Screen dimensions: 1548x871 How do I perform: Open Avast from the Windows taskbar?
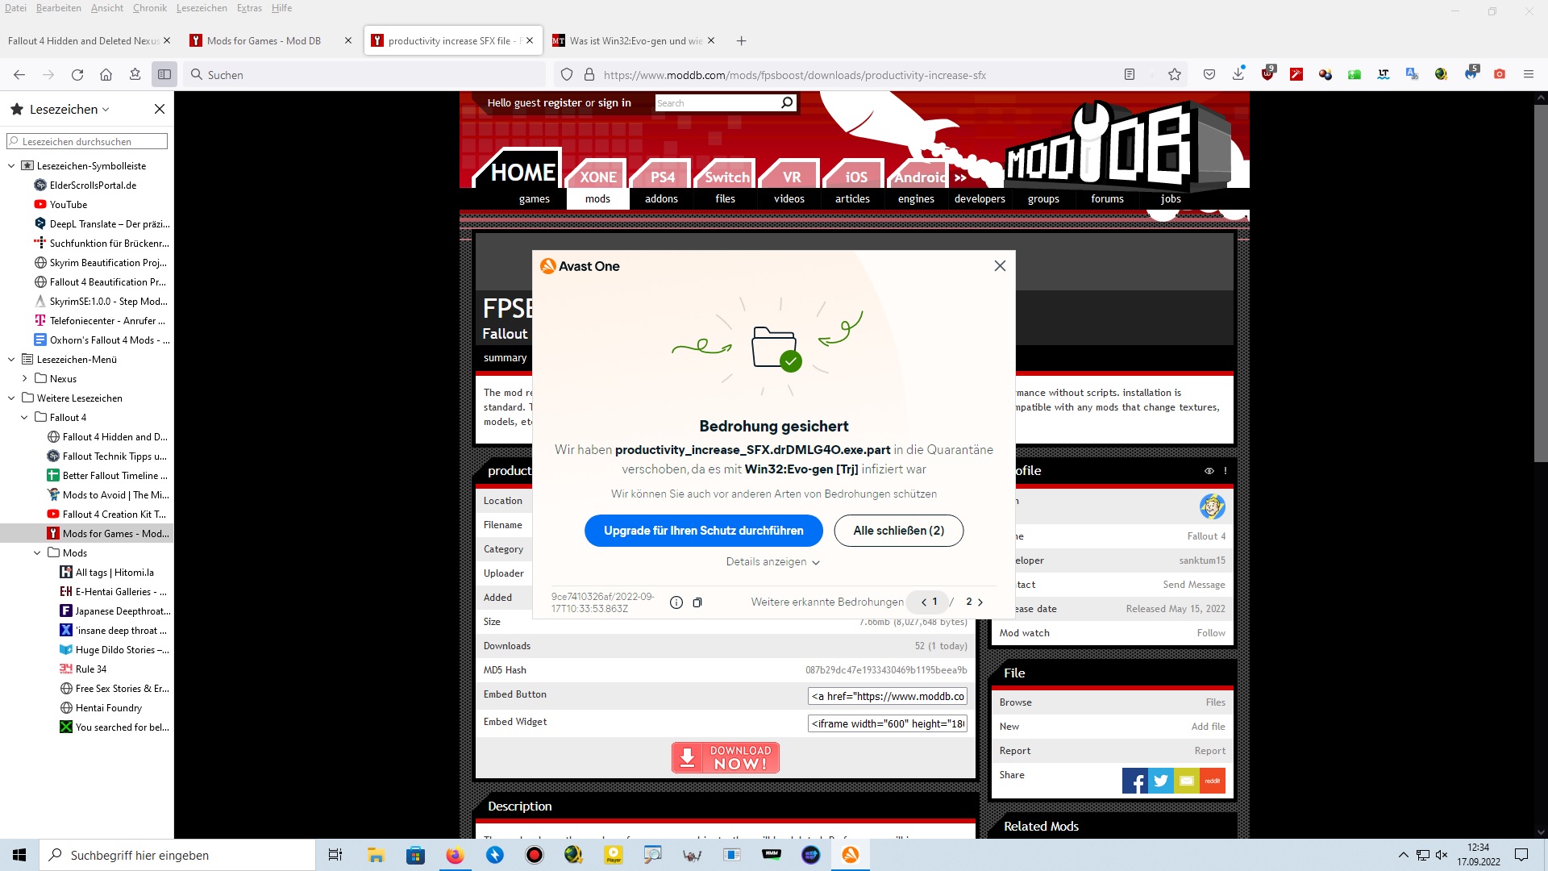pyautogui.click(x=851, y=855)
